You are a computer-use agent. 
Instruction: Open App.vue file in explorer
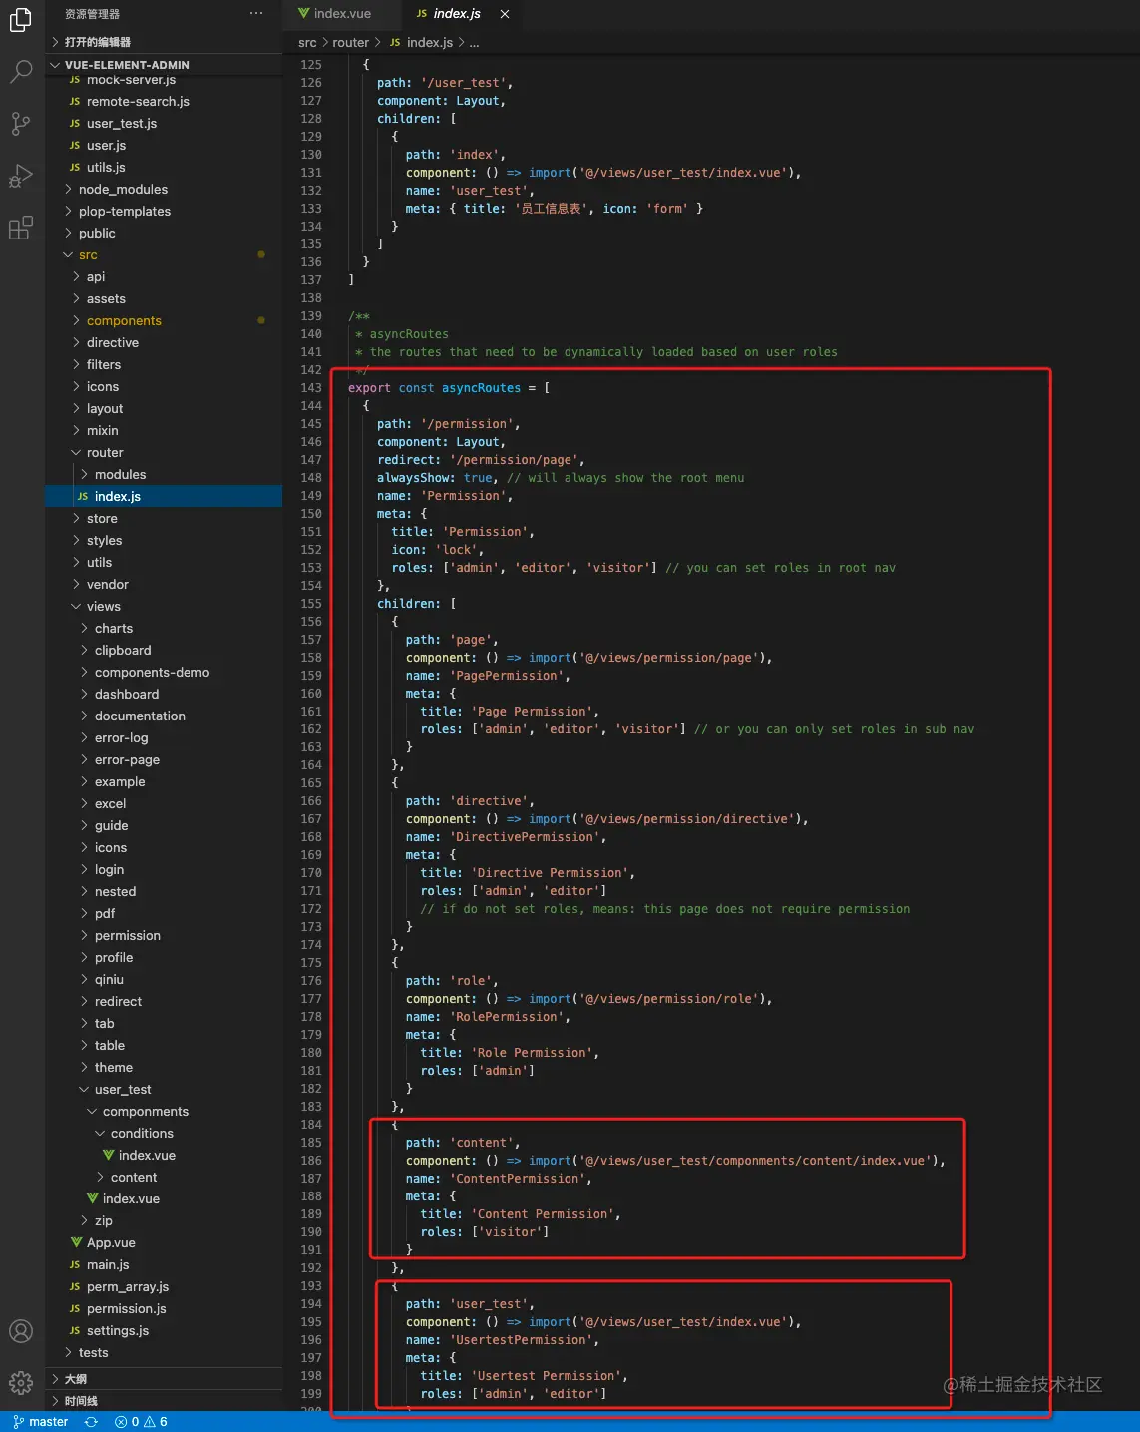click(x=111, y=1243)
